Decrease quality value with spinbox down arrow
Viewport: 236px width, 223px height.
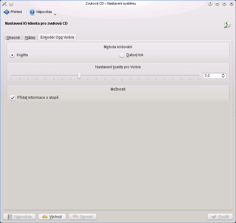(223, 77)
